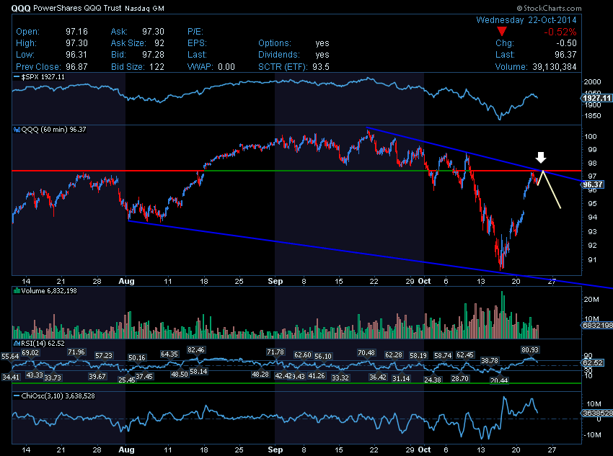Viewport: 613px width, 456px height.
Task: Click the EPS label
Action: point(197,43)
